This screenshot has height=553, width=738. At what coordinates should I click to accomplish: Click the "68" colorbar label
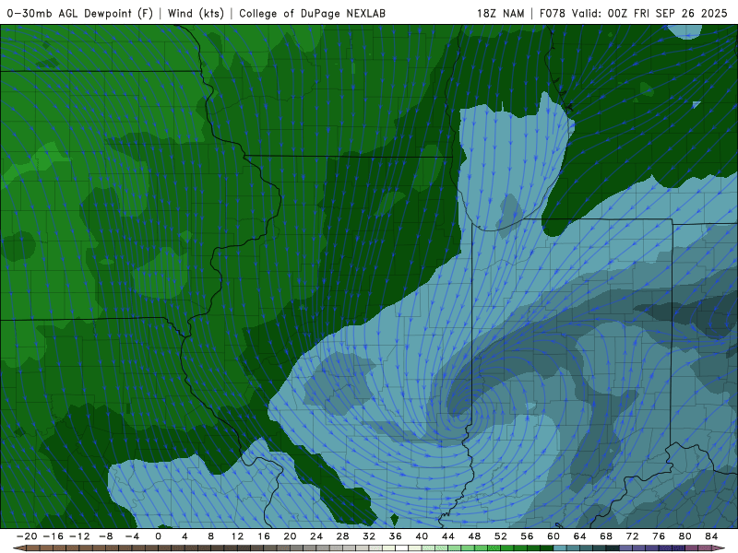pyautogui.click(x=606, y=536)
